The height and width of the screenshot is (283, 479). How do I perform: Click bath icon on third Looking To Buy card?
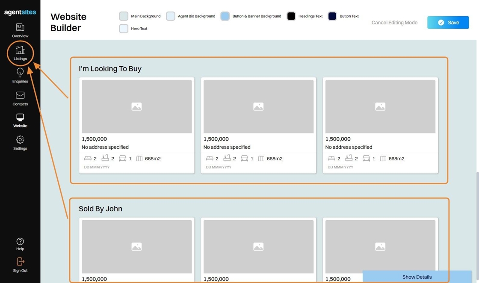click(x=349, y=158)
